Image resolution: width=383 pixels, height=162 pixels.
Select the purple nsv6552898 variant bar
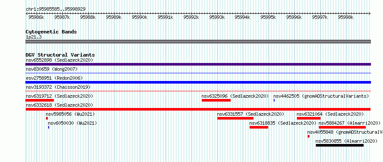[x=198, y=64]
